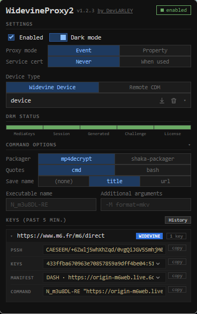Click the Generated status label
197x314 pixels.
[x=98, y=134]
